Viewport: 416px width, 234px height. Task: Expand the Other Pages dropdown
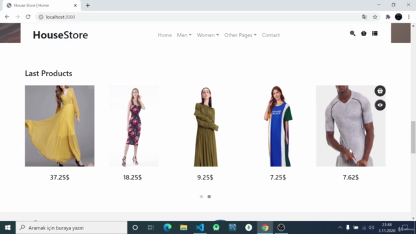pos(240,35)
